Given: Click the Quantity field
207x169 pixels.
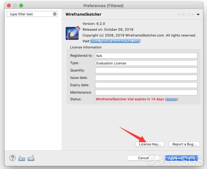Looking at the screenshot, I should 146,70.
